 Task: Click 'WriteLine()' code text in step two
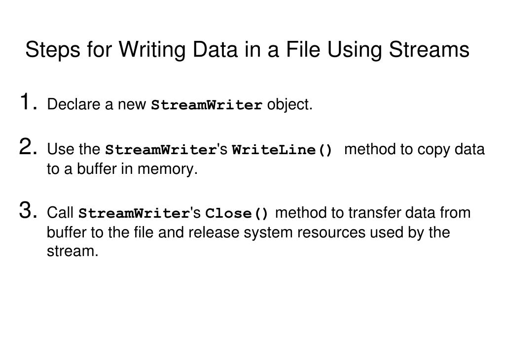point(282,150)
